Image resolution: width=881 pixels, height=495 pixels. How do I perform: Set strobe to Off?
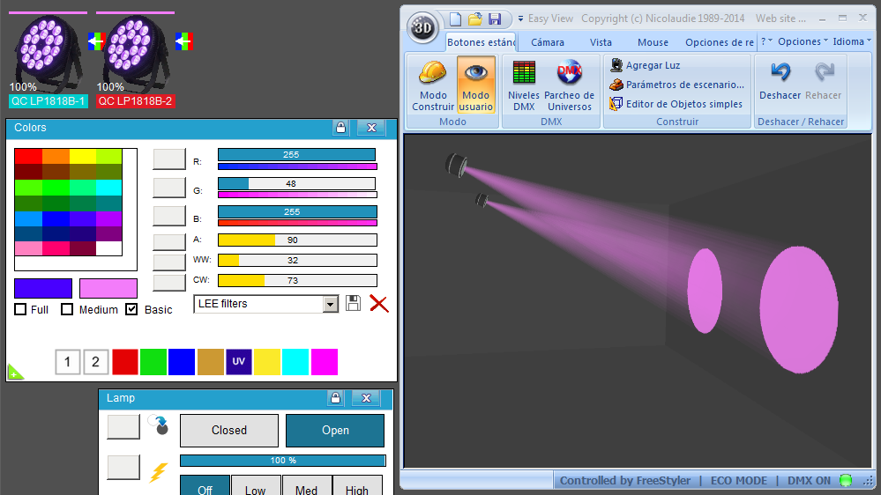pos(205,486)
